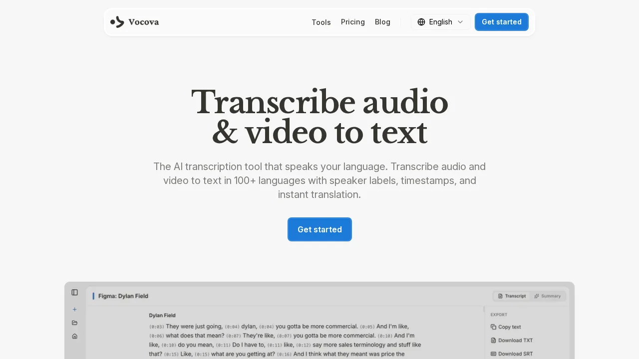Click the home icon in the sidebar

[x=74, y=336]
